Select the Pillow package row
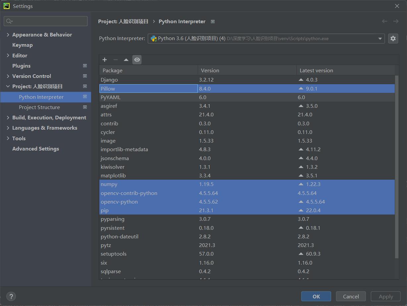Screen dimensions: 407x306 tap(247, 89)
